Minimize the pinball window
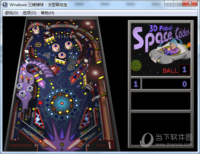Image resolution: width=200 pixels, height=154 pixels. click(169, 4)
